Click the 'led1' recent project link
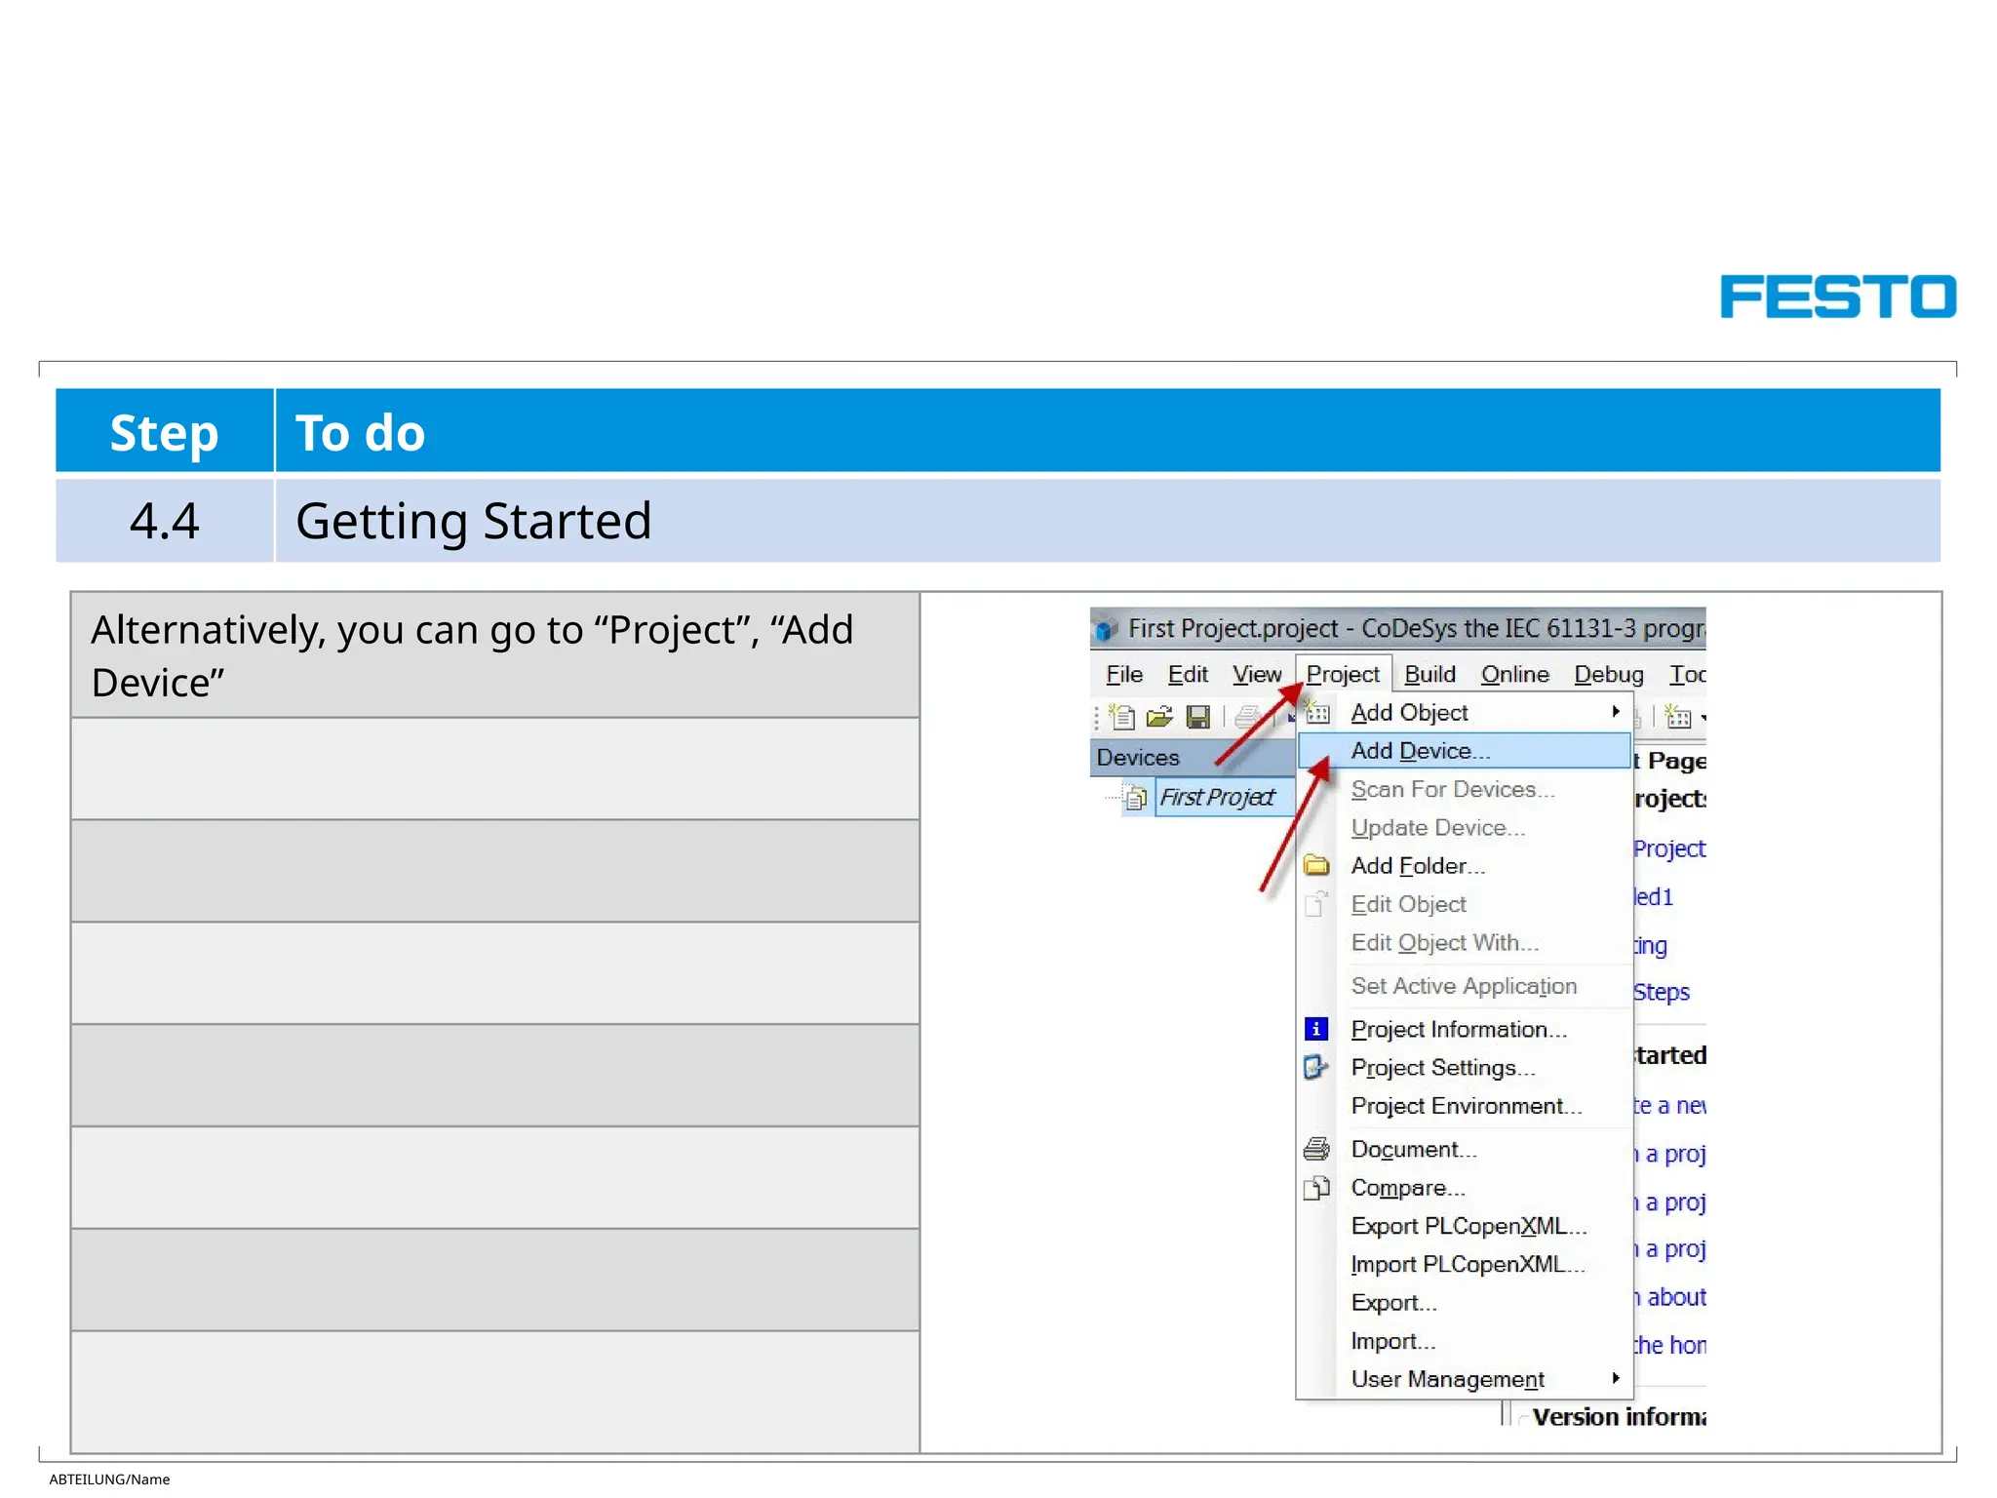The image size is (1997, 1498). coord(1654,896)
